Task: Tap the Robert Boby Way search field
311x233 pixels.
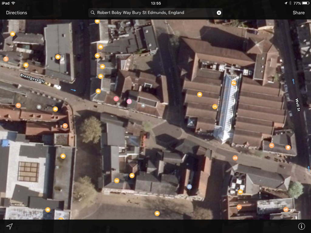Action: (155, 13)
